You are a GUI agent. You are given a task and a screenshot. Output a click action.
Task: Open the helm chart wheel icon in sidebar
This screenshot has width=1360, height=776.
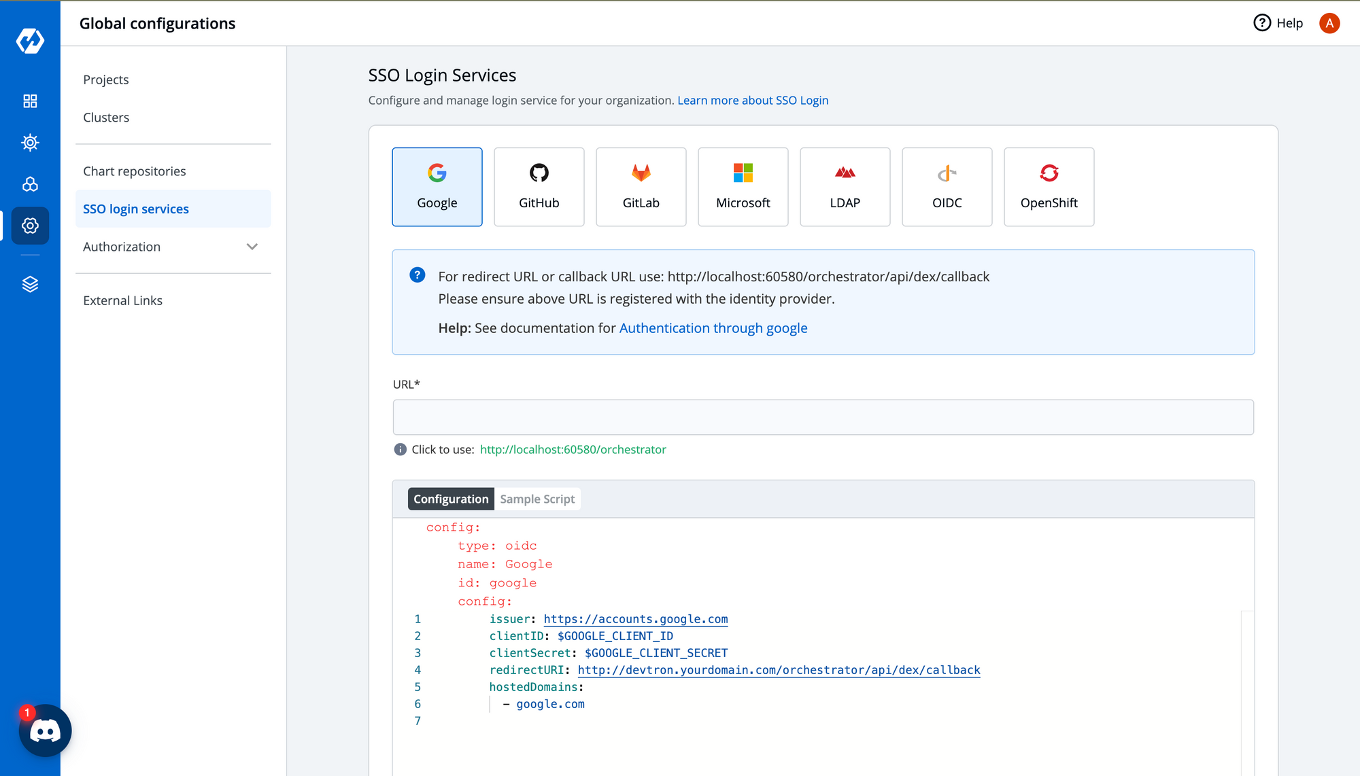(x=30, y=143)
